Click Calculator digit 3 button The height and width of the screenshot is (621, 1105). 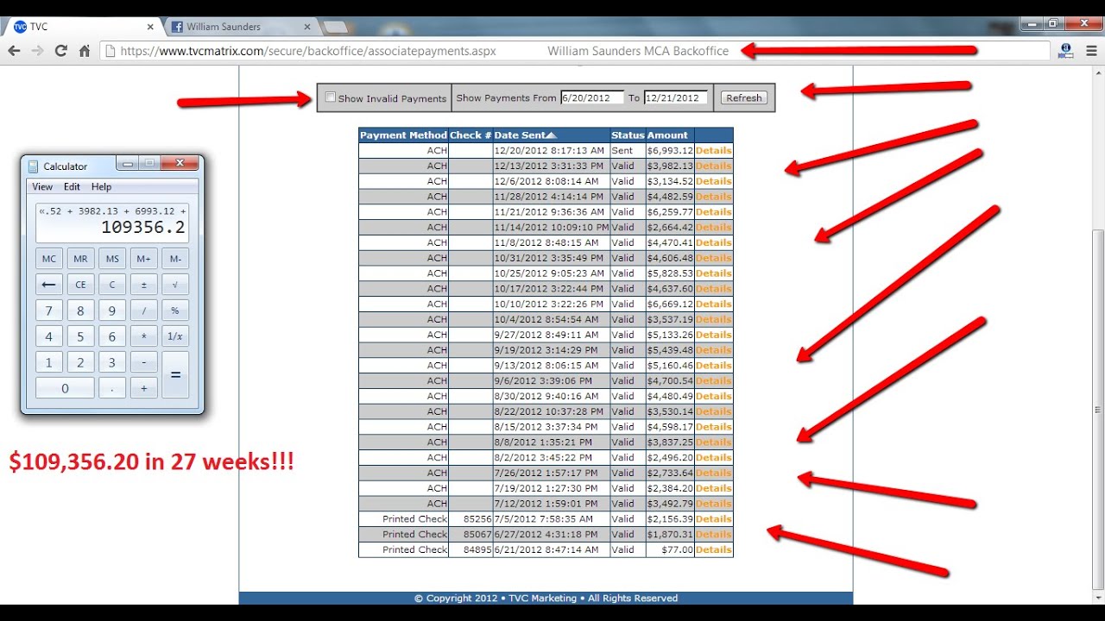[112, 362]
